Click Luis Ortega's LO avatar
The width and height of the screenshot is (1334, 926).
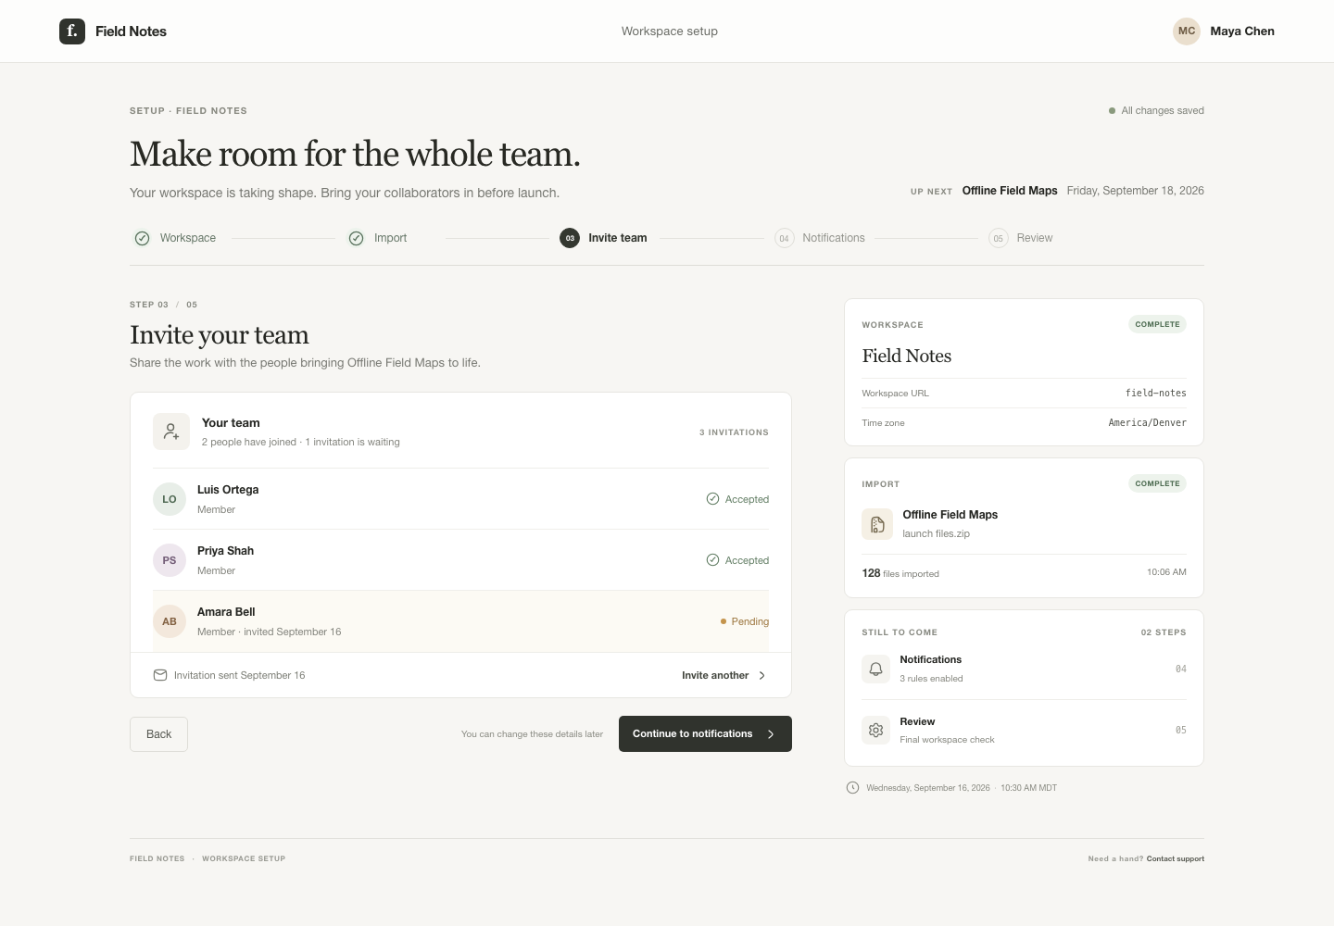(170, 499)
